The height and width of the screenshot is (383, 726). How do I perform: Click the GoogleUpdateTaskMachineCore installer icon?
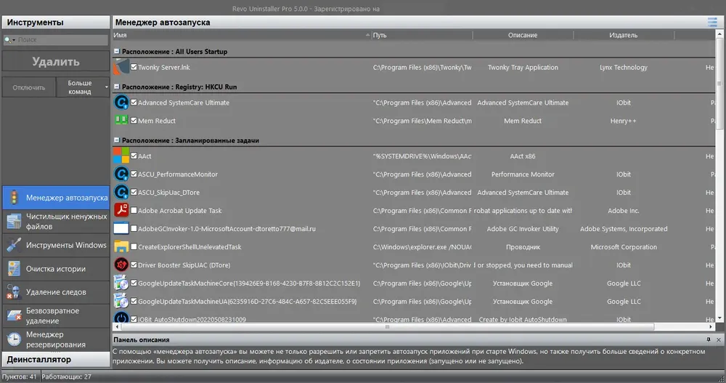point(121,283)
